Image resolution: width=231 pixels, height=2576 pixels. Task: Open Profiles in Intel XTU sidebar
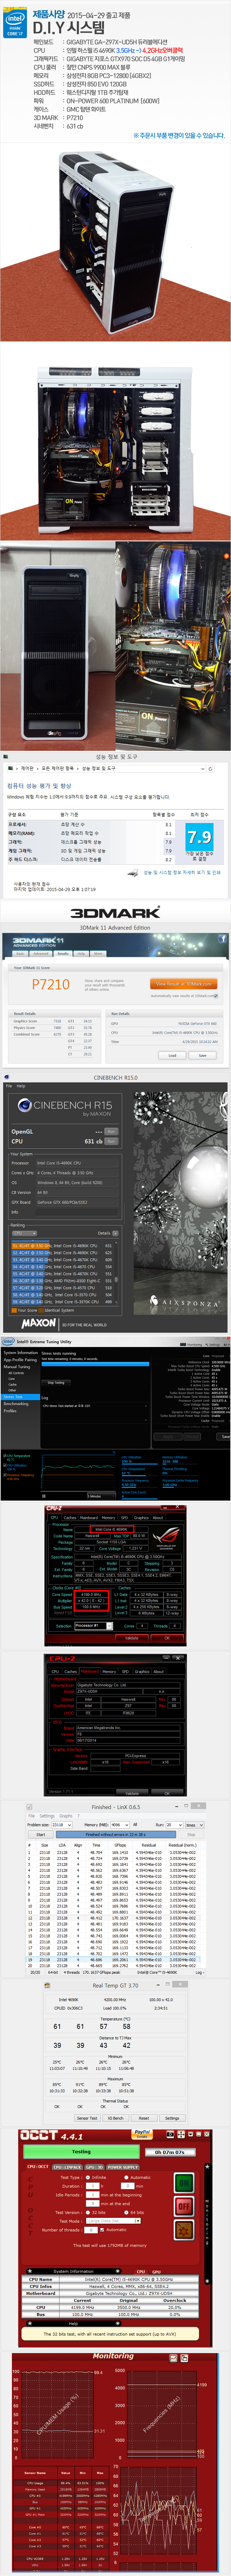coord(10,1410)
